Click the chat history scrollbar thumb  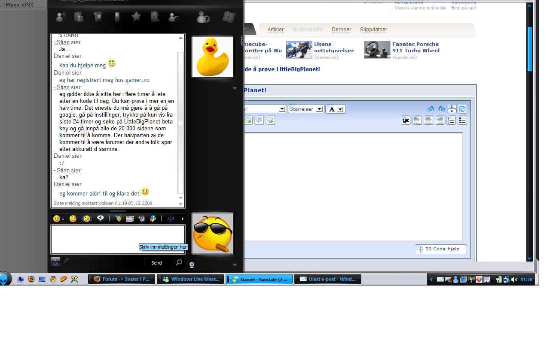[x=180, y=123]
